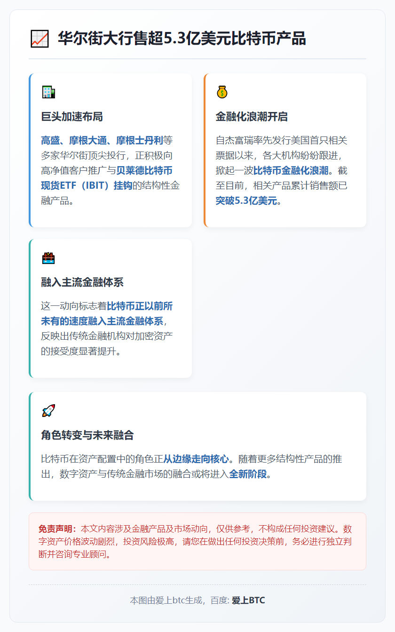Click the money bag icon above 金融化浪潮开启
395x632 pixels.
222,92
